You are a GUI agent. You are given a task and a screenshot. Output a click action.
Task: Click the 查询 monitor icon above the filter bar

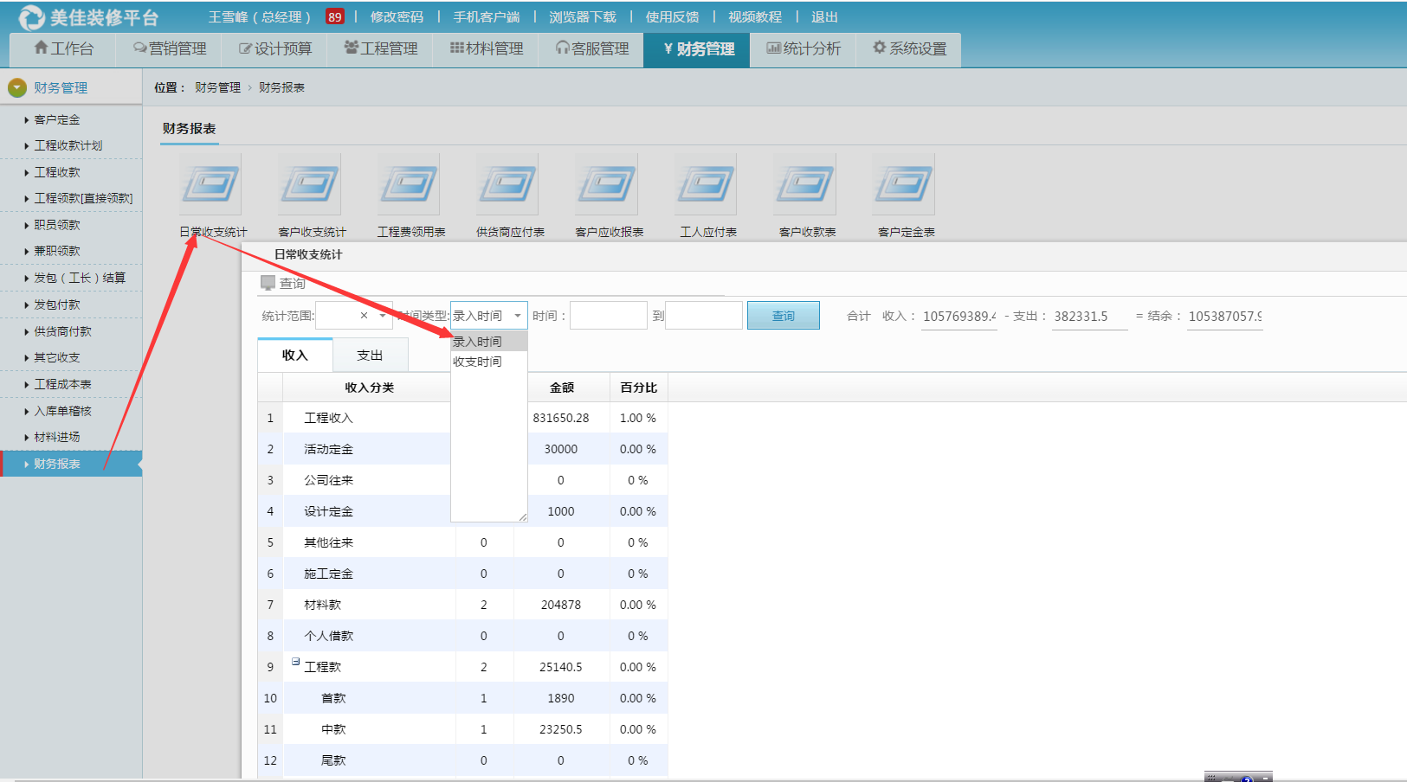(268, 282)
